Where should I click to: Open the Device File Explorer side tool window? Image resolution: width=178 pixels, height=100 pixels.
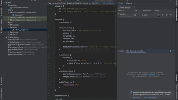pos(177,91)
